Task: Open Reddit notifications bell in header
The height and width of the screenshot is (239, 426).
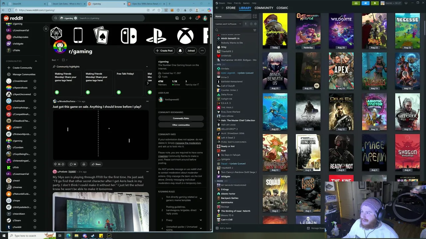Action: pyautogui.click(x=197, y=18)
